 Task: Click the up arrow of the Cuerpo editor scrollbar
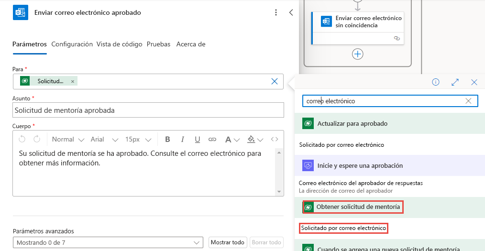click(279, 153)
